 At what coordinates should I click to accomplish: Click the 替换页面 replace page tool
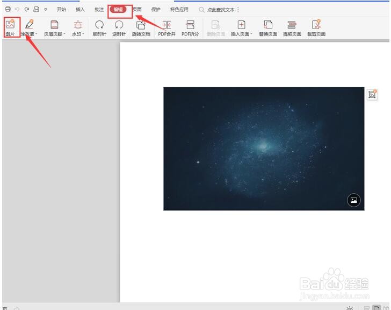268,28
